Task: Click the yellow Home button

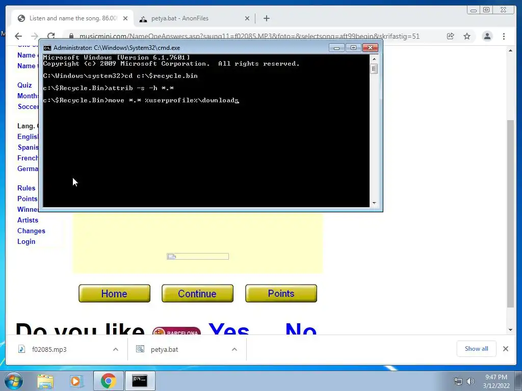Action: click(114, 293)
